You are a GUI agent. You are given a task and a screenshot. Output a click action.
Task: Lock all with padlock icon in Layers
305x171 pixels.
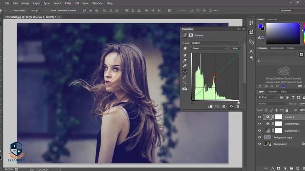(287, 110)
